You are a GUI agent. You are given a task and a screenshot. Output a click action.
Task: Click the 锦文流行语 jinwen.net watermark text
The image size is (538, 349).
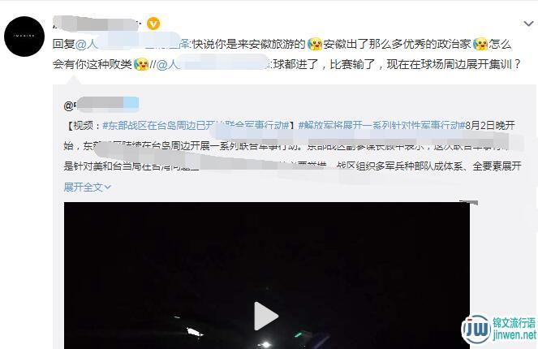click(514, 329)
